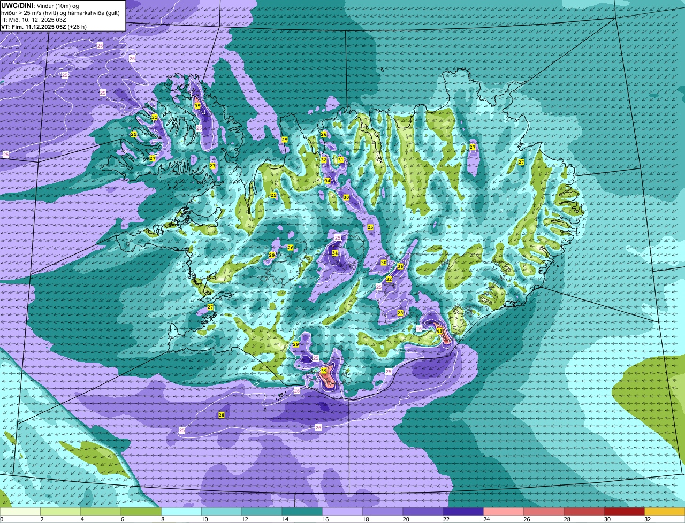
Task: Click the 18–20 m/s purple legend swatch
Action: coord(383,511)
